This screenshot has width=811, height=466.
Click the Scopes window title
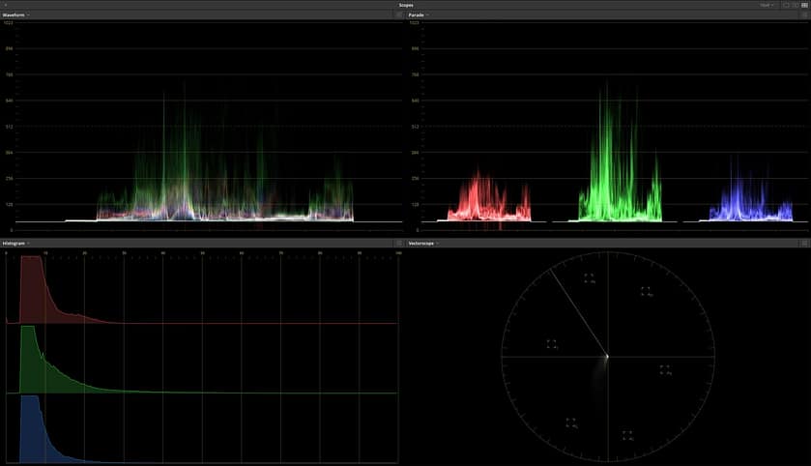(406, 5)
